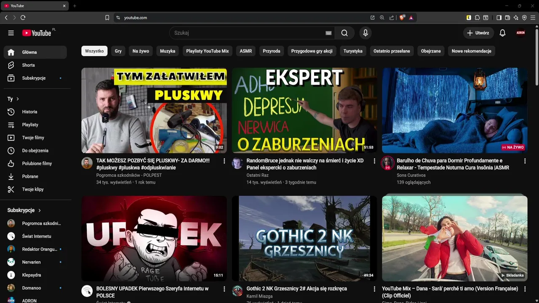Open the Utwórz create dropdown

click(x=478, y=33)
